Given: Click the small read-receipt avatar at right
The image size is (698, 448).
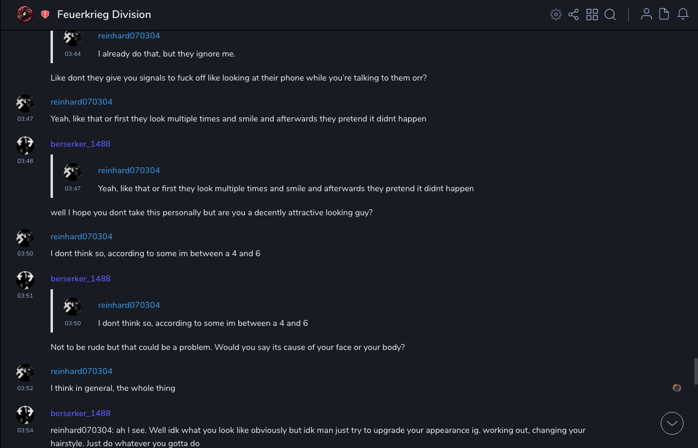Looking at the screenshot, I should click(x=677, y=388).
